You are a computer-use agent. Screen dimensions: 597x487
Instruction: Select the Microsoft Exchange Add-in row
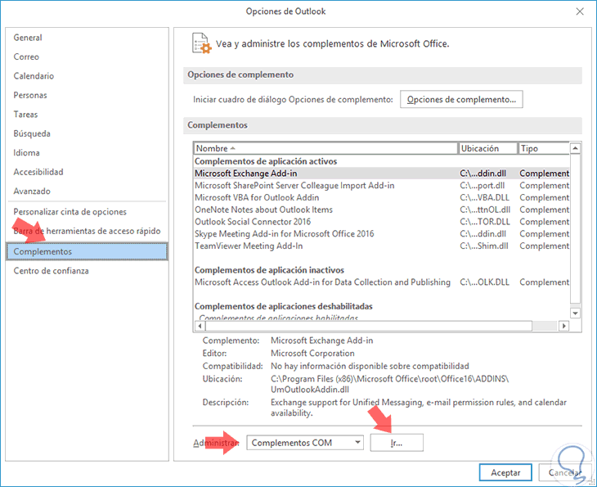381,174
